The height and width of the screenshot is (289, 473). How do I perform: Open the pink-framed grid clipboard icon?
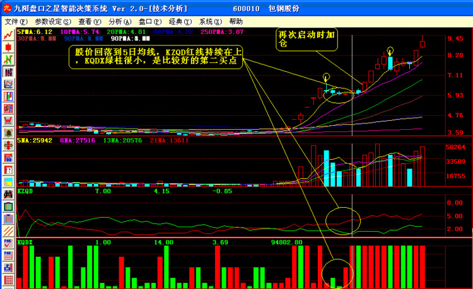[x=8, y=219]
